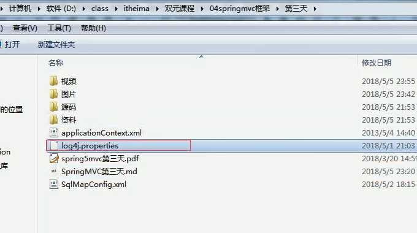
Task: Click the date 2018/5/5 23:20
Action: (388, 172)
